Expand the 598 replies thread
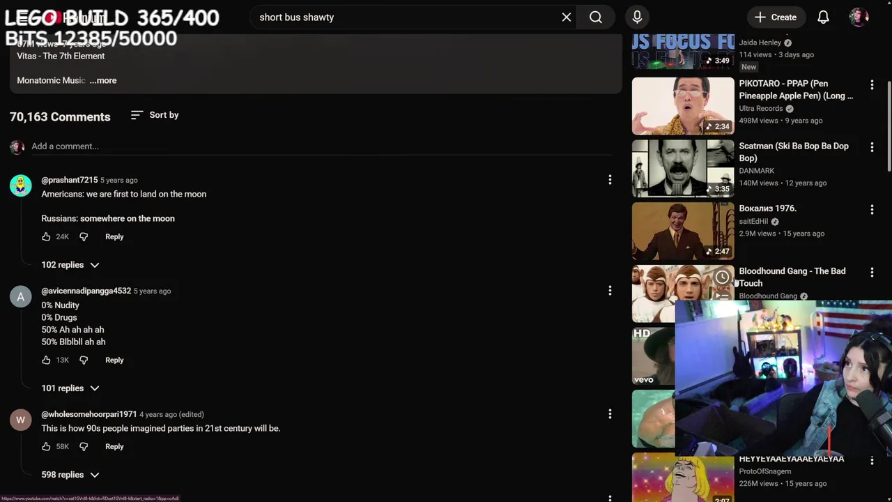The height and width of the screenshot is (502, 892). (70, 475)
